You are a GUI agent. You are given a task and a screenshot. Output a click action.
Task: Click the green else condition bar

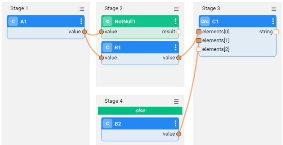(x=140, y=111)
